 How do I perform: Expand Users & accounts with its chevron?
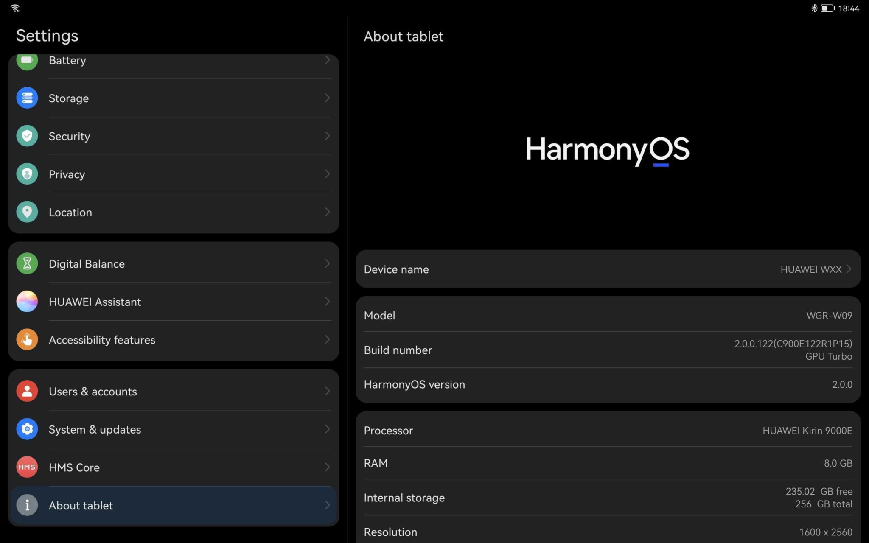tap(327, 391)
